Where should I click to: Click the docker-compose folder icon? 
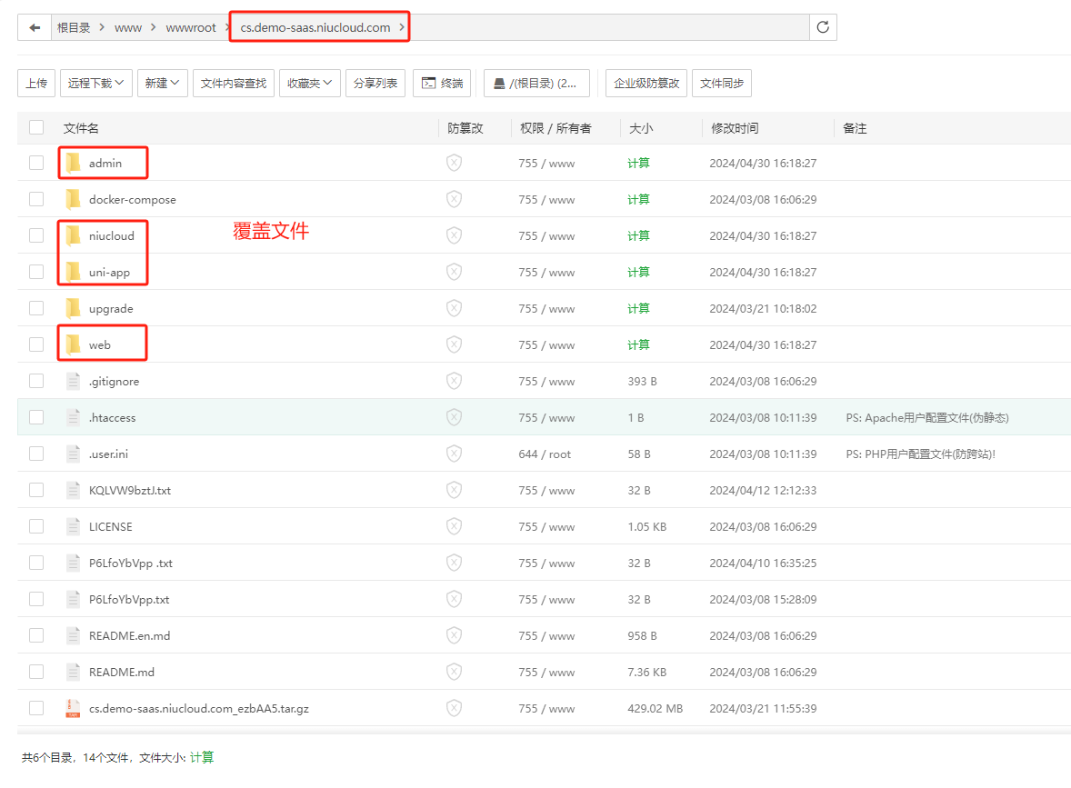click(73, 199)
